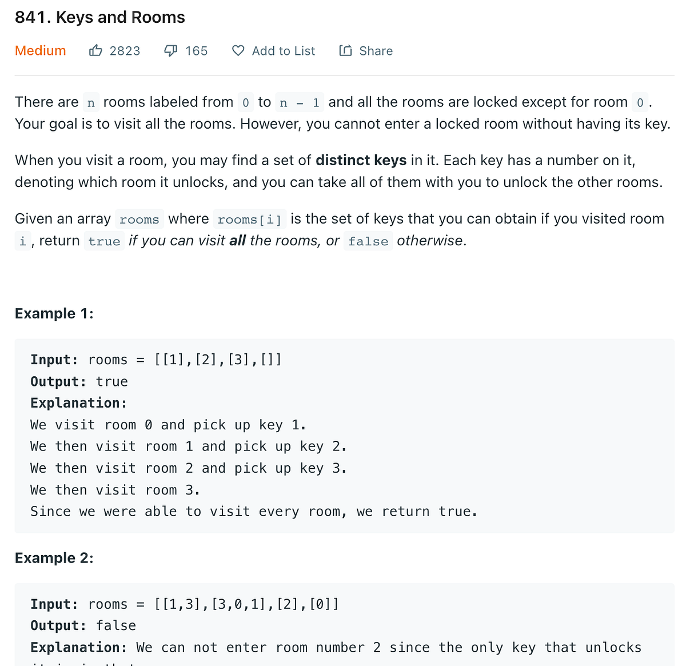The height and width of the screenshot is (666, 686).
Task: Select the true output value in Example 1
Action: (112, 381)
